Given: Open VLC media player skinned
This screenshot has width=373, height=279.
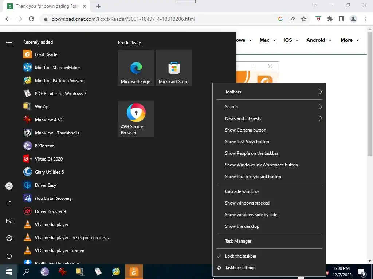Looking at the screenshot, I should pyautogui.click(x=67, y=251).
